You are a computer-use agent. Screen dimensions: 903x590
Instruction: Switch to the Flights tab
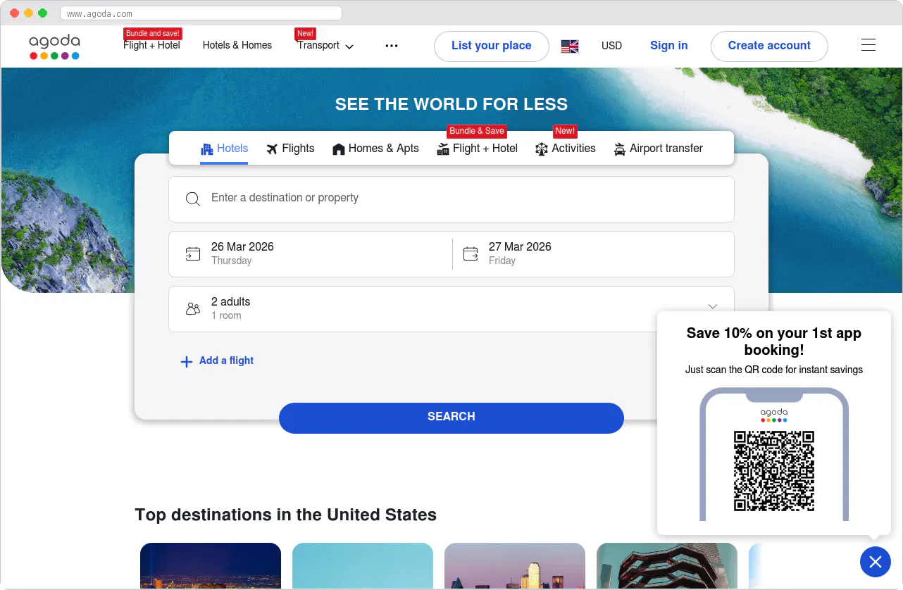tap(290, 149)
